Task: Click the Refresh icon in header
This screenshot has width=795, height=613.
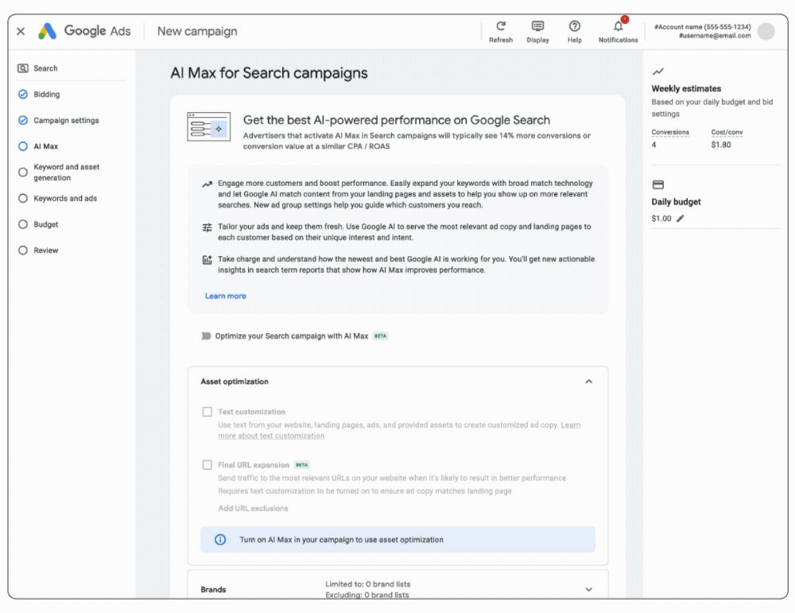Action: point(500,27)
